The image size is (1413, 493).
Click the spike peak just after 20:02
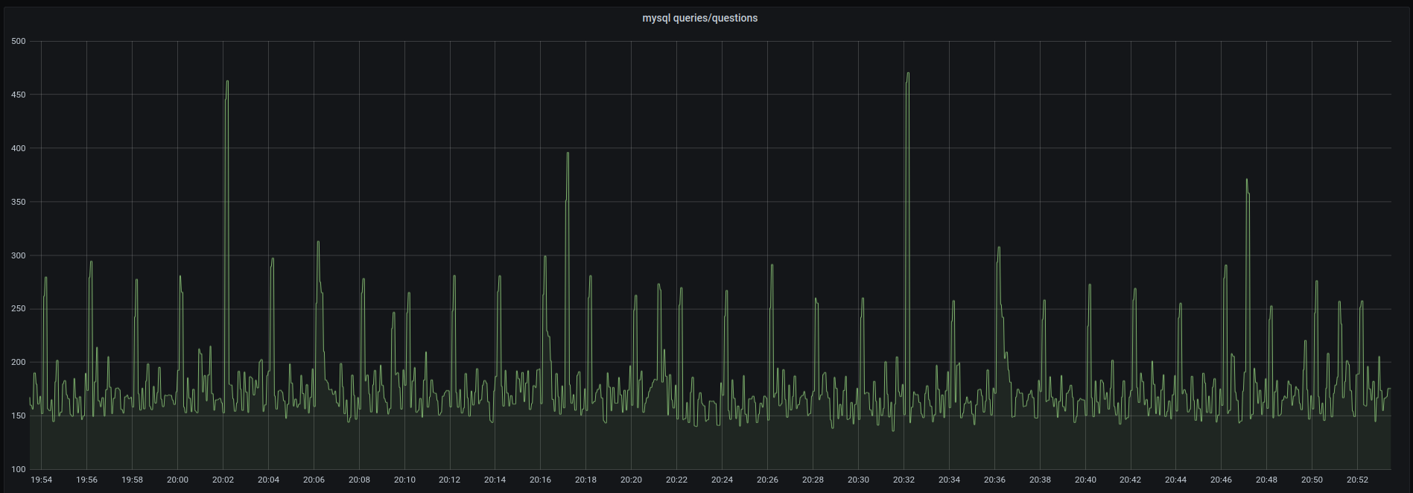(x=227, y=82)
